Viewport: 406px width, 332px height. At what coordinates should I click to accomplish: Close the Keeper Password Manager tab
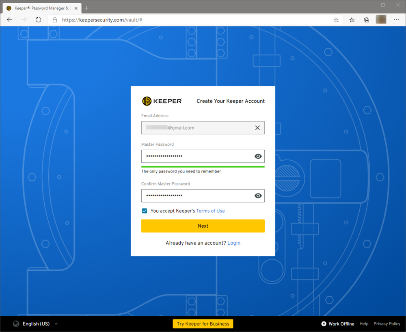click(76, 8)
